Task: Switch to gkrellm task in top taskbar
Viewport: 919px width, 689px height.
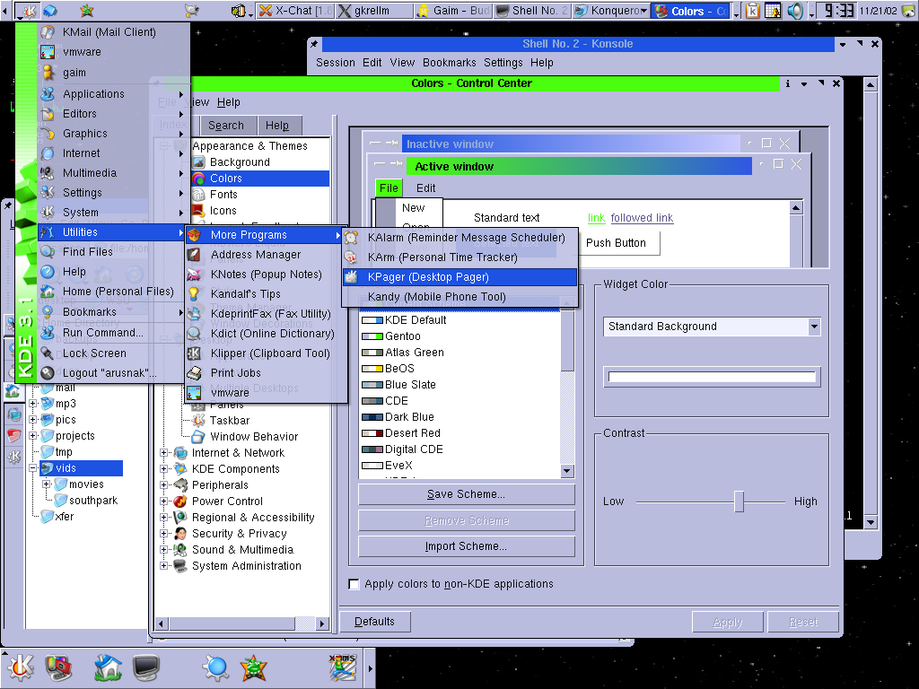Action: tap(374, 11)
